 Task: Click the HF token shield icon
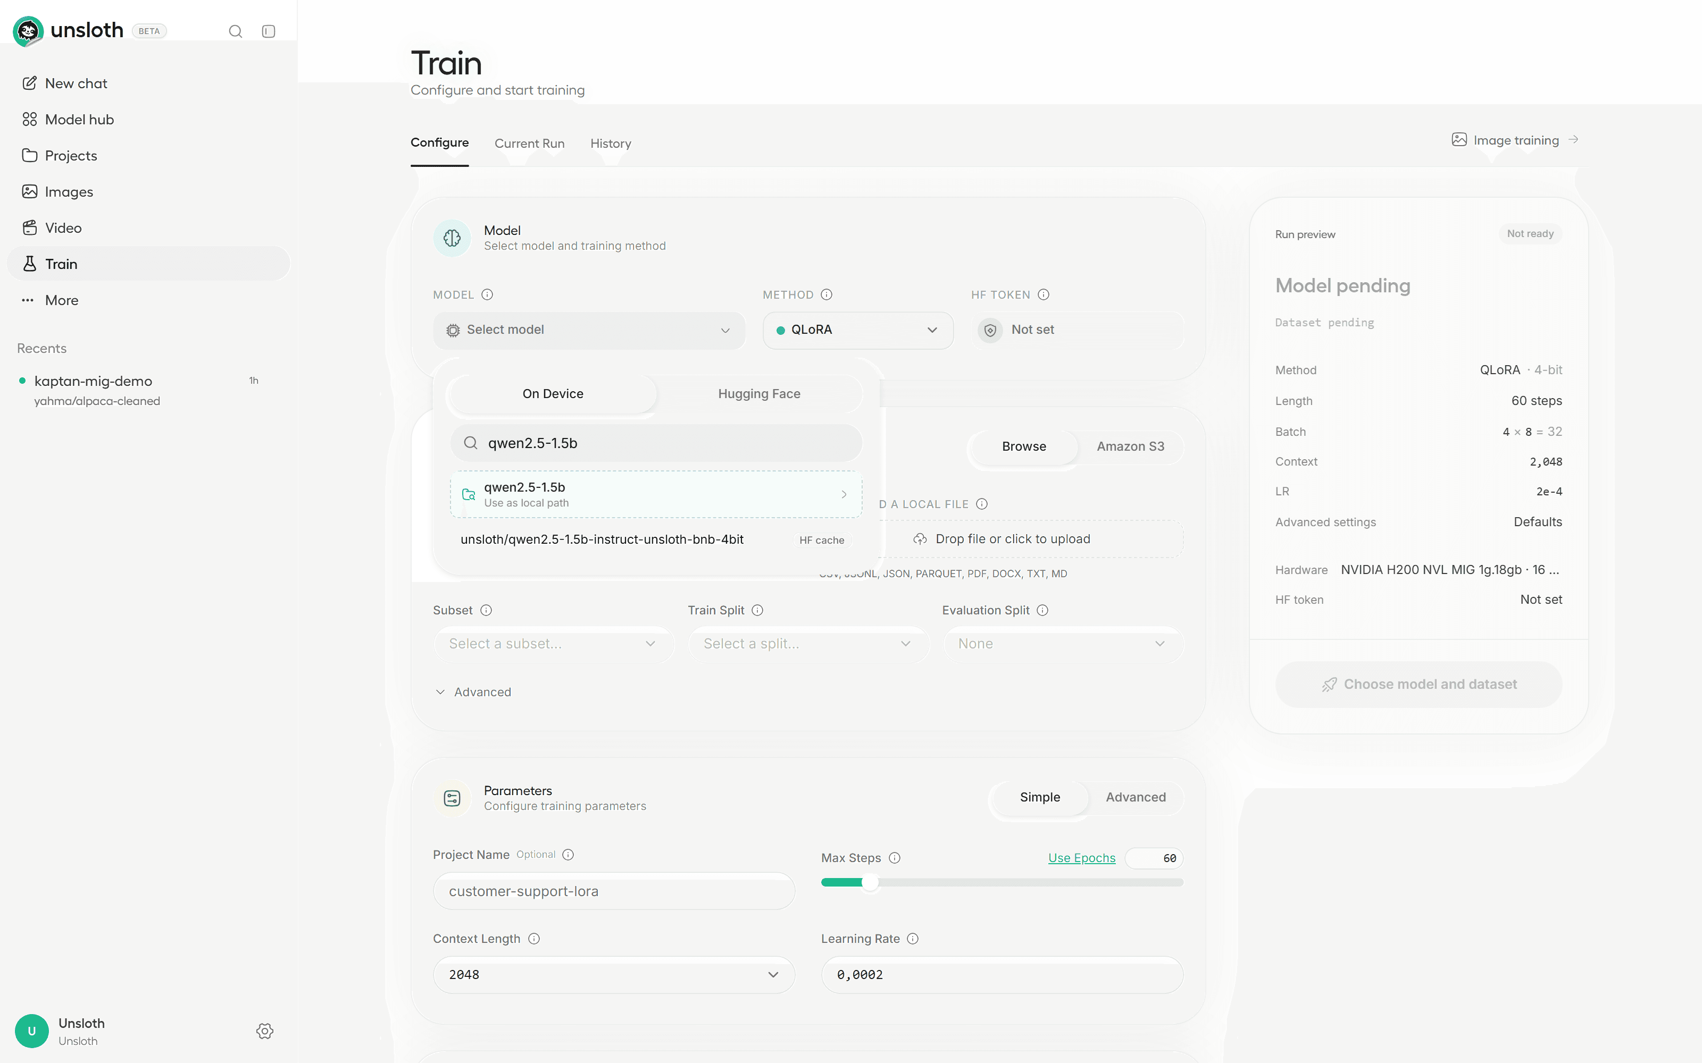click(x=990, y=330)
